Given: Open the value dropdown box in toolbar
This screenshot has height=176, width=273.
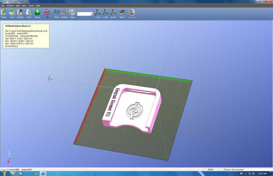Looking at the screenshot, I should (85, 14).
